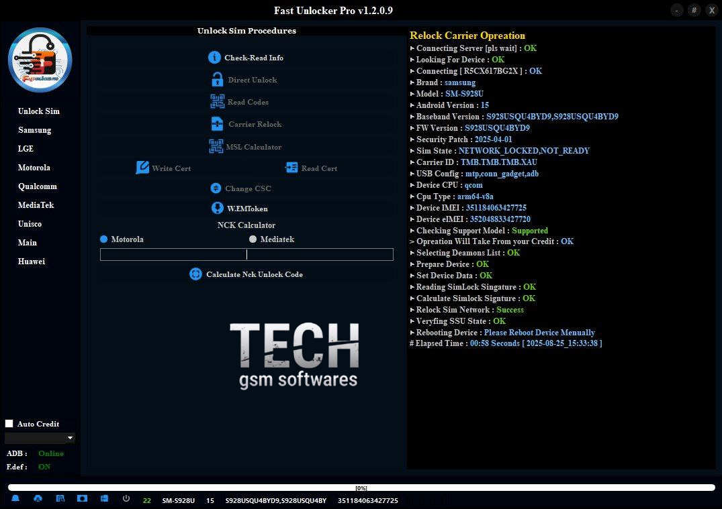Open the Unisco sidebar section
This screenshot has height=509, width=722.
coord(30,224)
